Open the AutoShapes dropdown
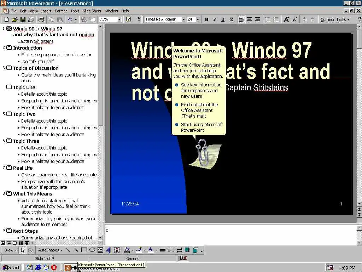This screenshot has height=272, width=362. (50, 250)
